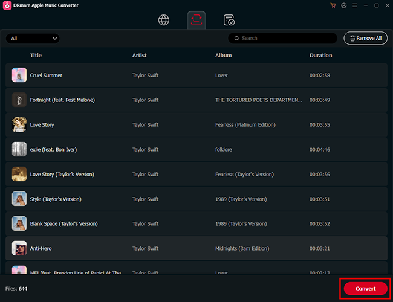Open the user account icon

tap(343, 5)
